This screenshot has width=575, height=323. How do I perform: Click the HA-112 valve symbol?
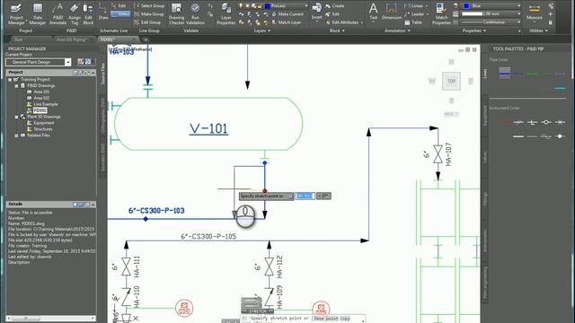click(269, 266)
